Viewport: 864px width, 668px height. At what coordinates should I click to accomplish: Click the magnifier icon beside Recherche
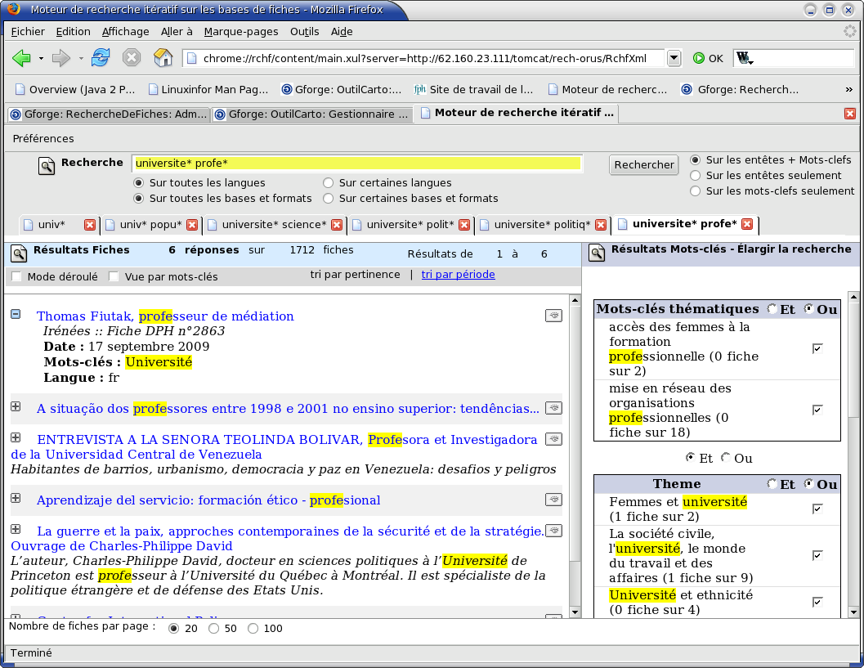click(x=47, y=166)
